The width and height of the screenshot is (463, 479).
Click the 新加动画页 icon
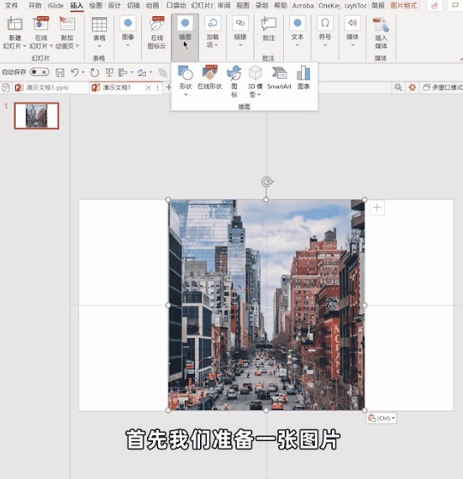pyautogui.click(x=67, y=24)
